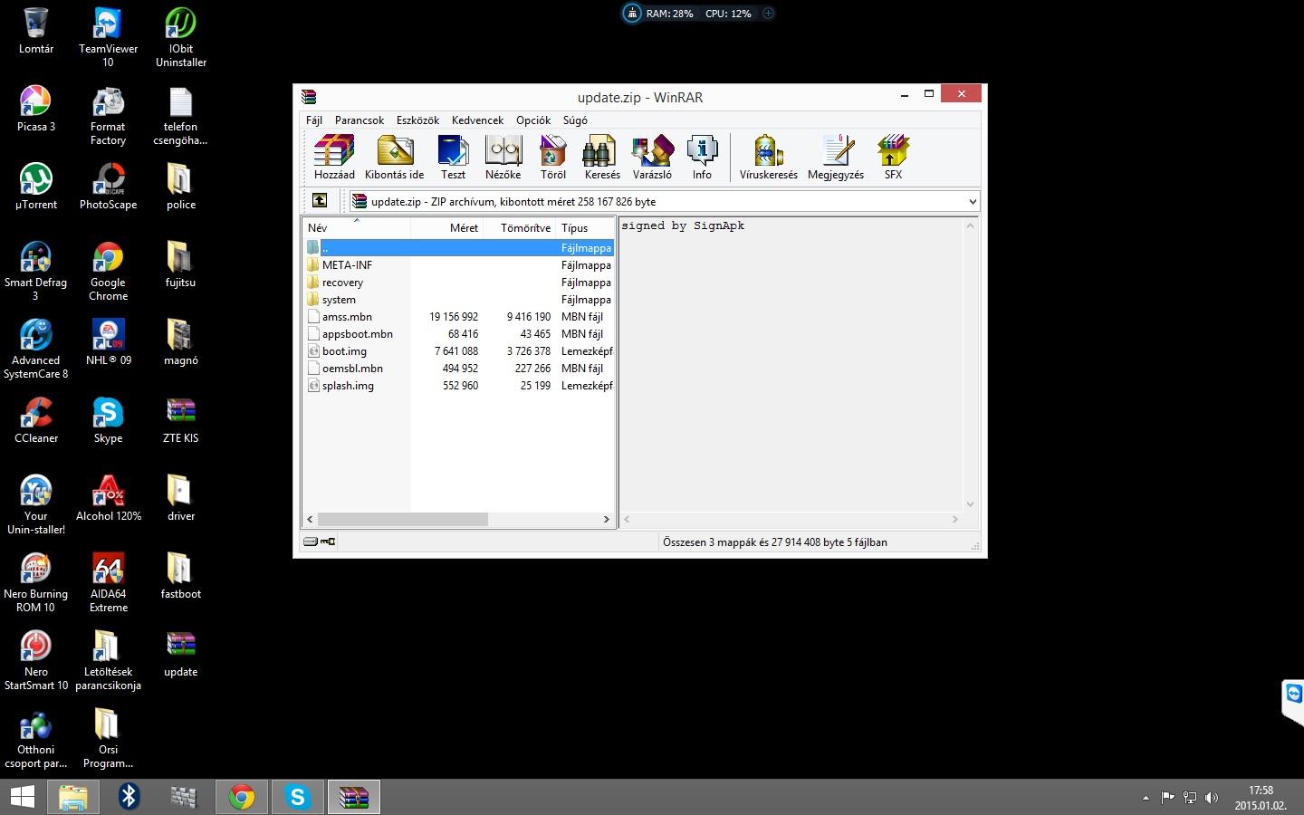Open Google Chrome from the taskbar
Viewport: 1304px width, 815px height.
pyautogui.click(x=241, y=797)
